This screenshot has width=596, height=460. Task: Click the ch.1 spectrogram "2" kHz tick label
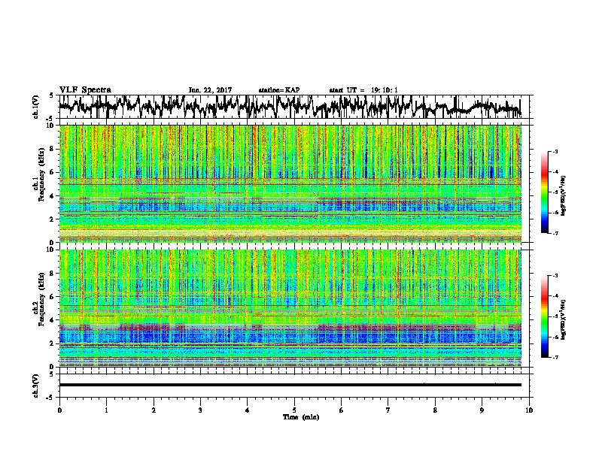tap(53, 219)
